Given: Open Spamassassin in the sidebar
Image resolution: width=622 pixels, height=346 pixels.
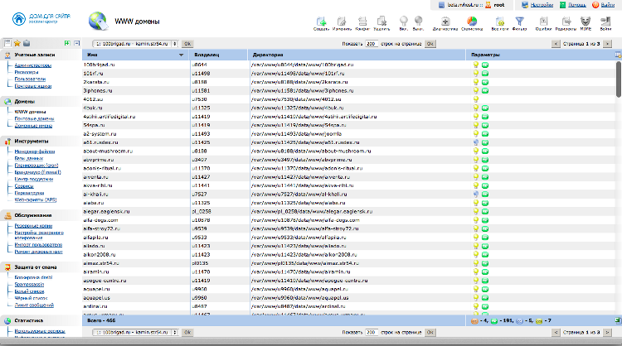Looking at the screenshot, I should (29, 285).
